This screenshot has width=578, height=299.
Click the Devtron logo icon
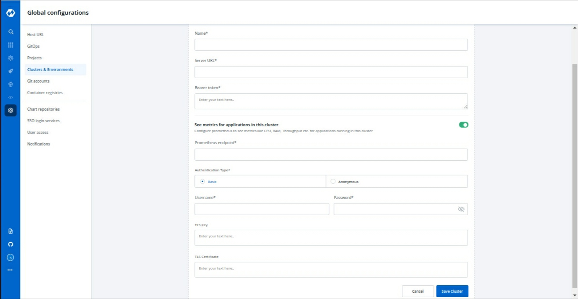11,13
